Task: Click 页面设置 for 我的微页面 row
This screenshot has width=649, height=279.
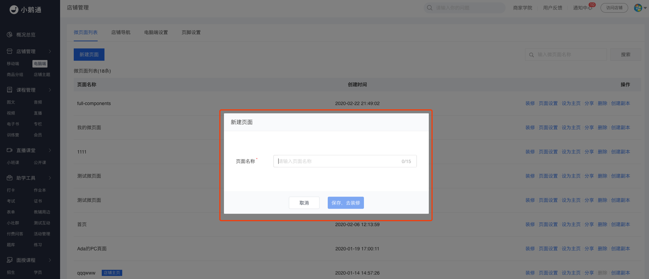Action: tap(548, 128)
